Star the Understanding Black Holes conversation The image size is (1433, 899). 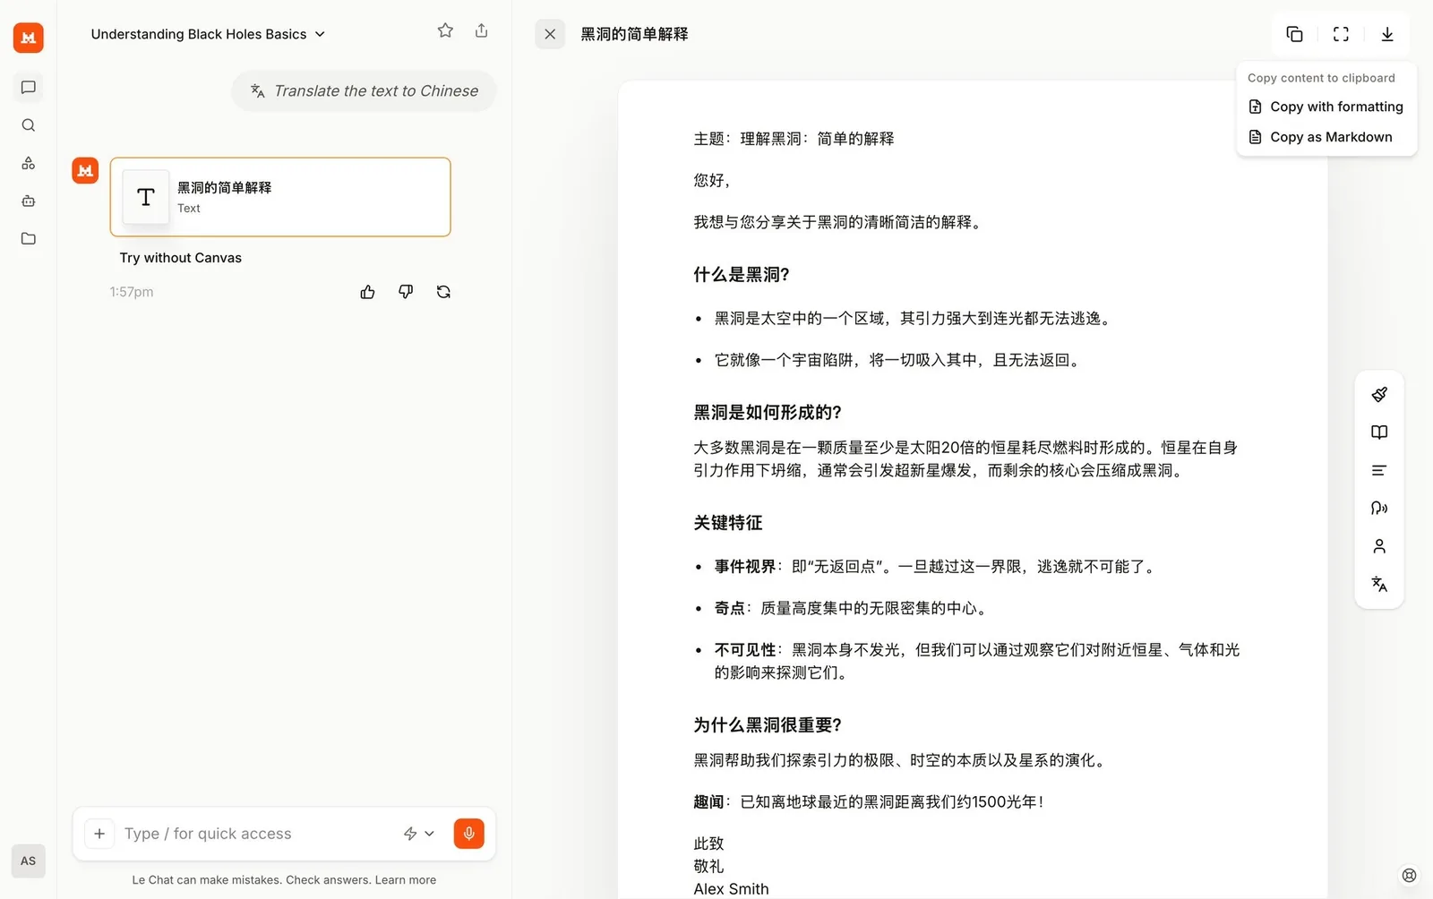[445, 30]
